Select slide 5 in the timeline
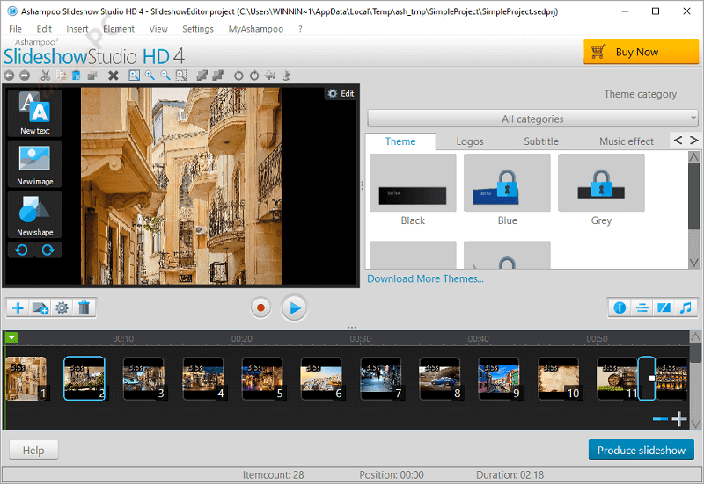The height and width of the screenshot is (484, 704). point(262,379)
